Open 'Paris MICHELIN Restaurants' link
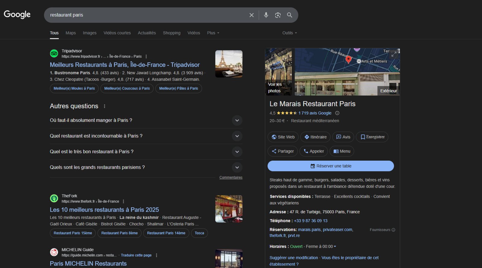Viewport: 482px width, 268px height. pyautogui.click(x=88, y=263)
